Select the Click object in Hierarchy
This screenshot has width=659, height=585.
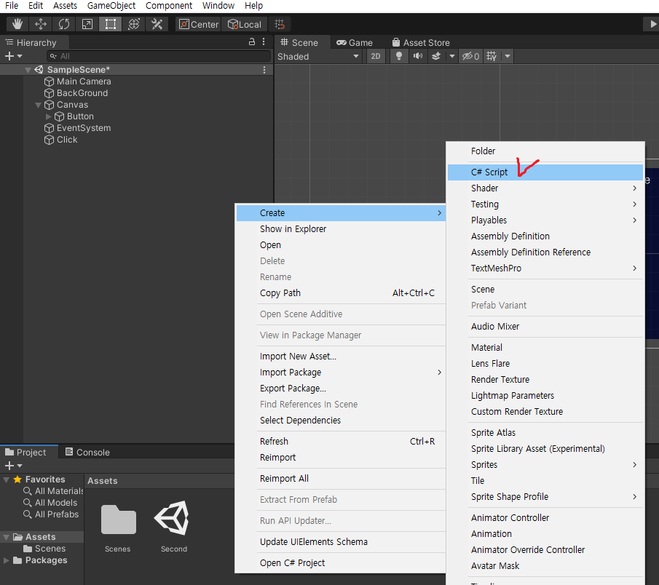tap(61, 140)
